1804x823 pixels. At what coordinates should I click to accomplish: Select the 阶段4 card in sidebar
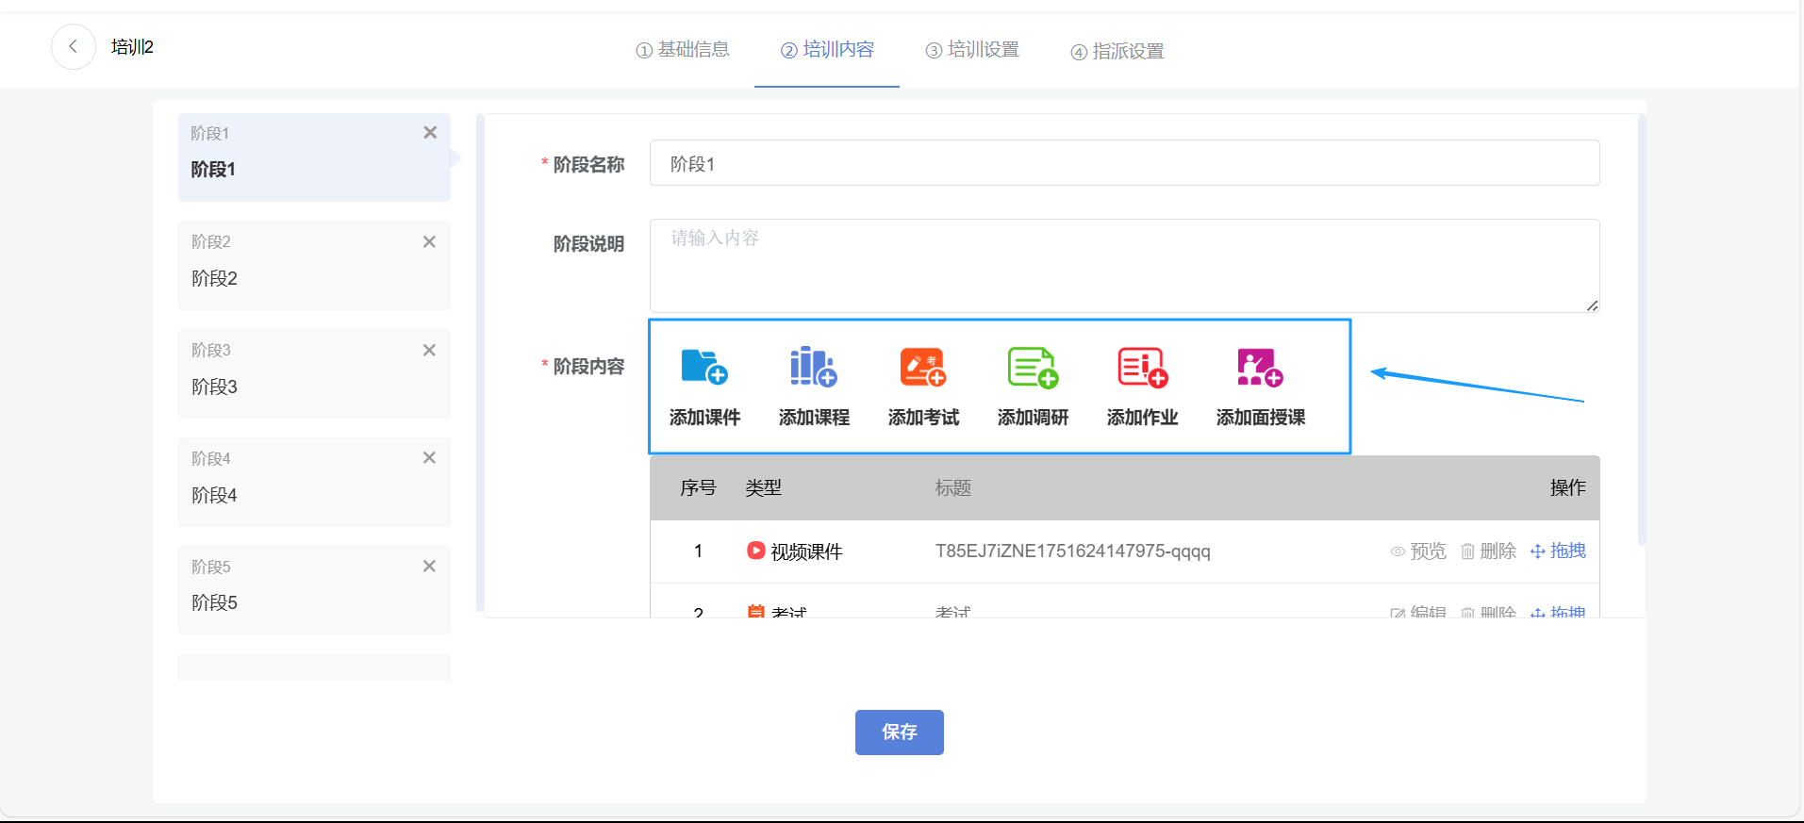pyautogui.click(x=314, y=482)
